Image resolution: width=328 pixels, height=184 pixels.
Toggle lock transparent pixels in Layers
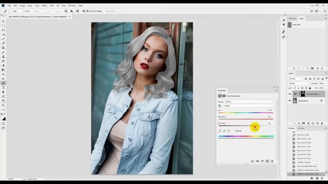[295, 88]
